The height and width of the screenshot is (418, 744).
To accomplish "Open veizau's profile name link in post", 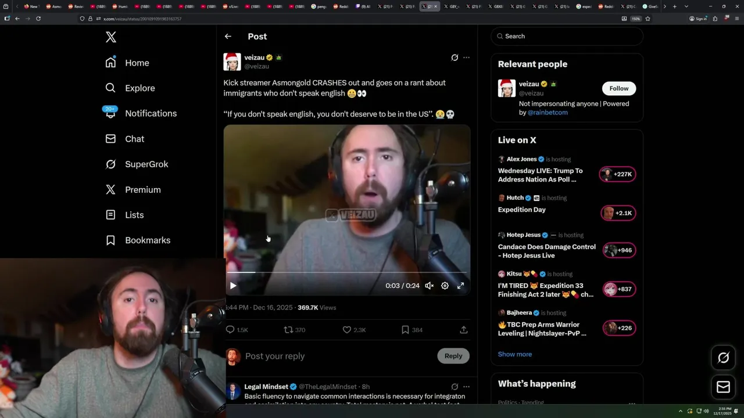I will click(254, 57).
